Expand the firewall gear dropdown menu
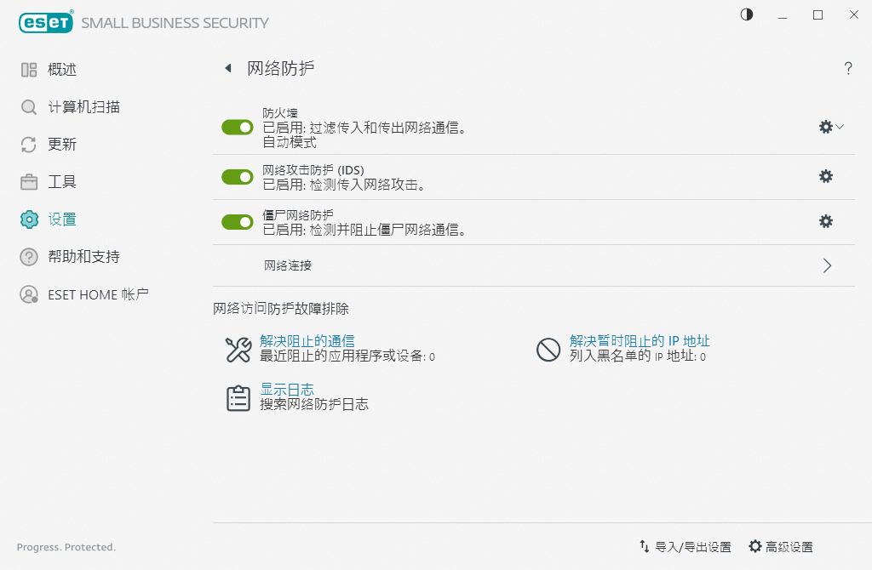 (840, 126)
